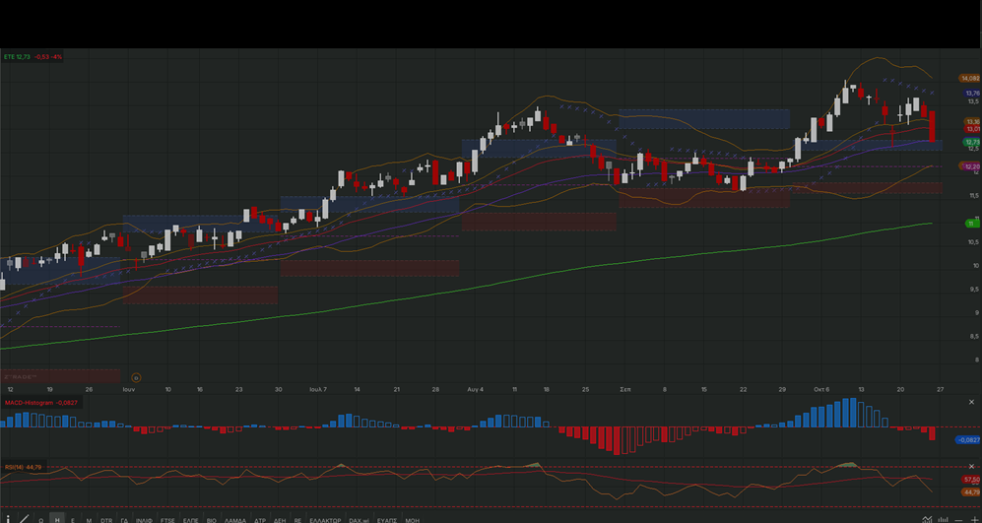Open the FTSE symbol tab
The height and width of the screenshot is (523, 982).
click(x=167, y=520)
